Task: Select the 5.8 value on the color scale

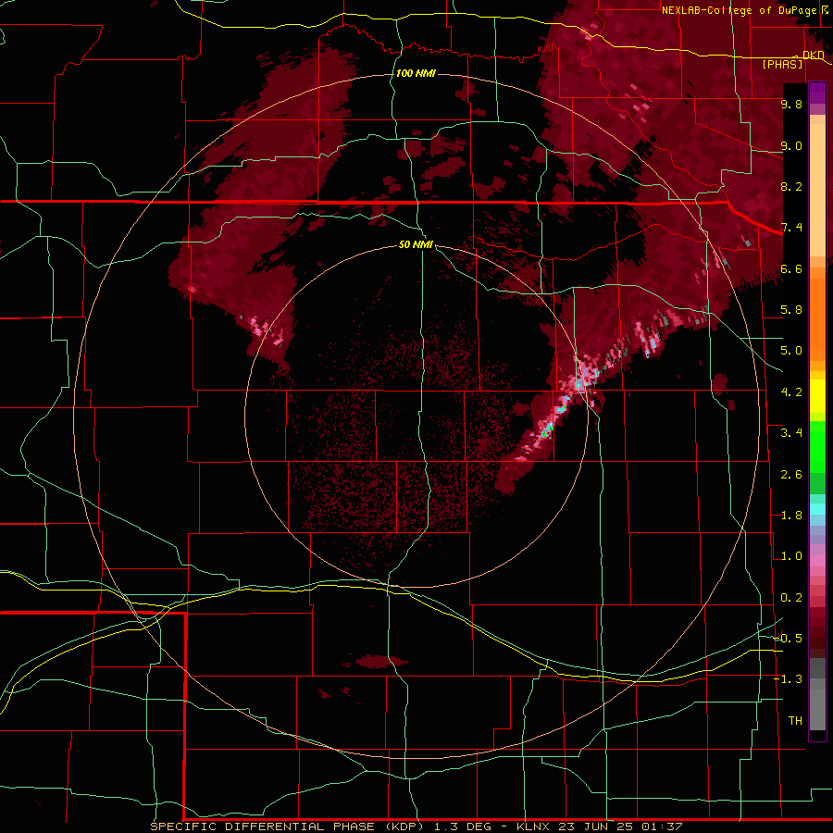Action: 791,310
